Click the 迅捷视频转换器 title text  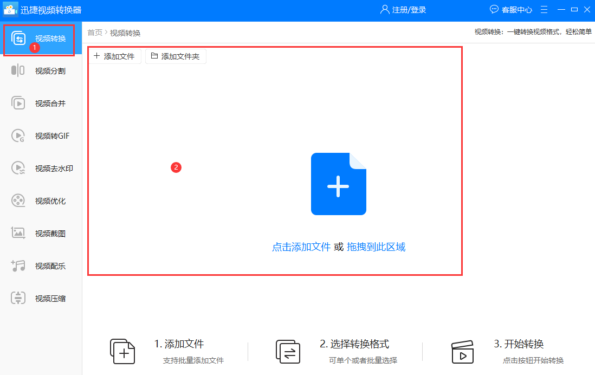[51, 10]
